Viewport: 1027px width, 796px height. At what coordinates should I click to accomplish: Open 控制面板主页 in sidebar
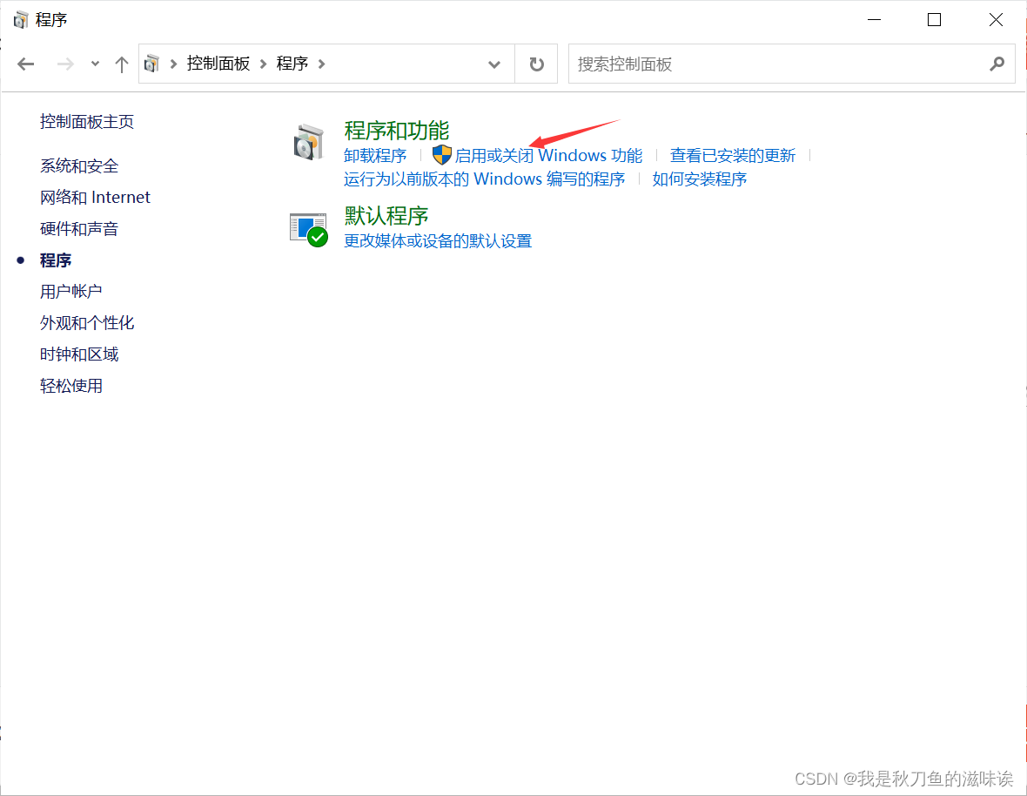pyautogui.click(x=86, y=121)
